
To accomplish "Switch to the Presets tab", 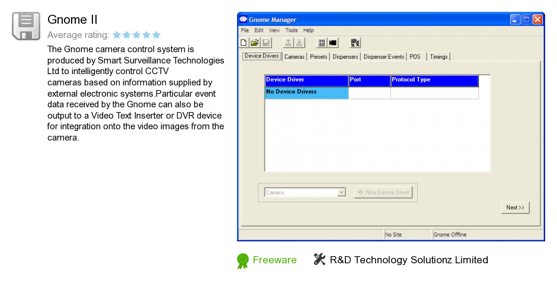I will tap(319, 56).
